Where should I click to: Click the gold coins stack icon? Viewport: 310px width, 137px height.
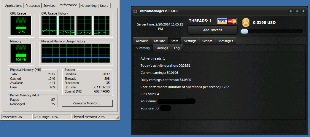246,23
